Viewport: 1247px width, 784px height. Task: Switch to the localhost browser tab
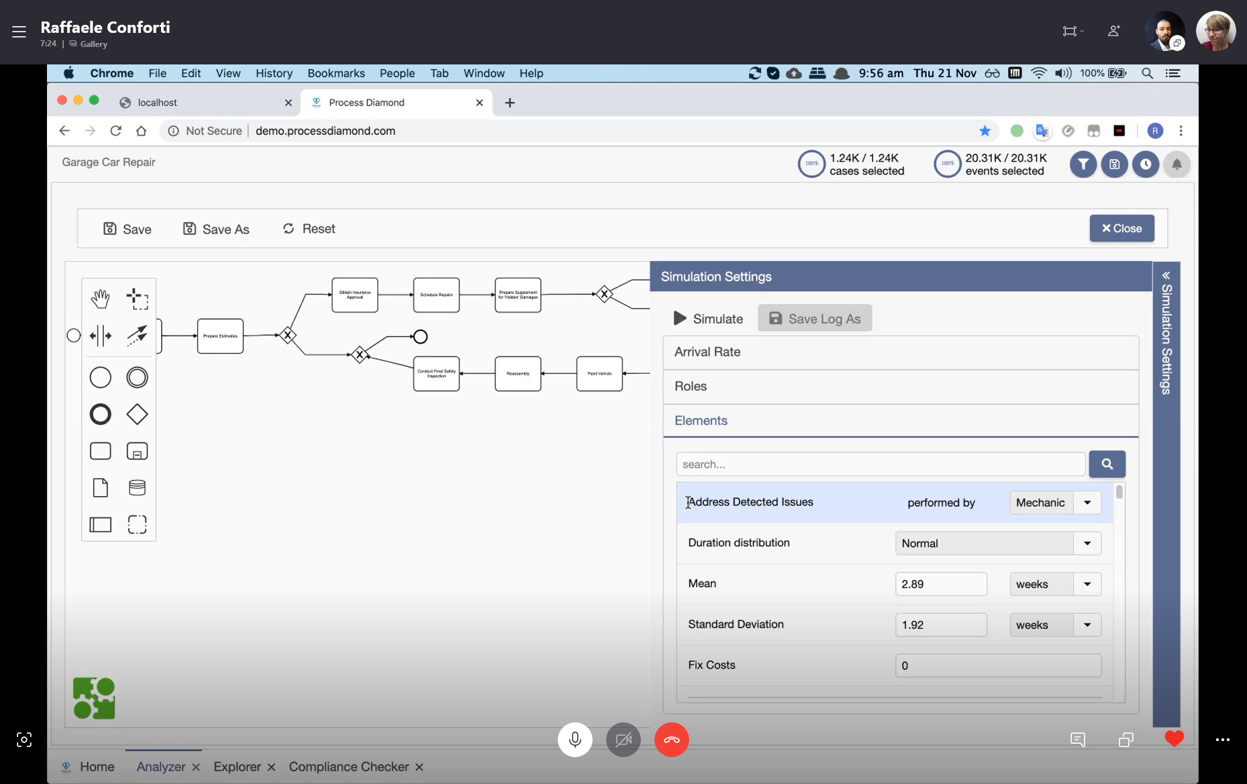pos(205,103)
